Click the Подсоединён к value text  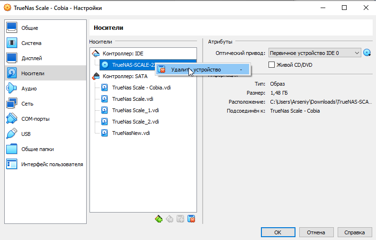pos(295,111)
